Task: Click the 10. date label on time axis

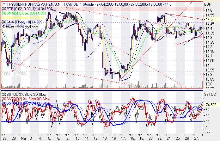Action: 77,138
